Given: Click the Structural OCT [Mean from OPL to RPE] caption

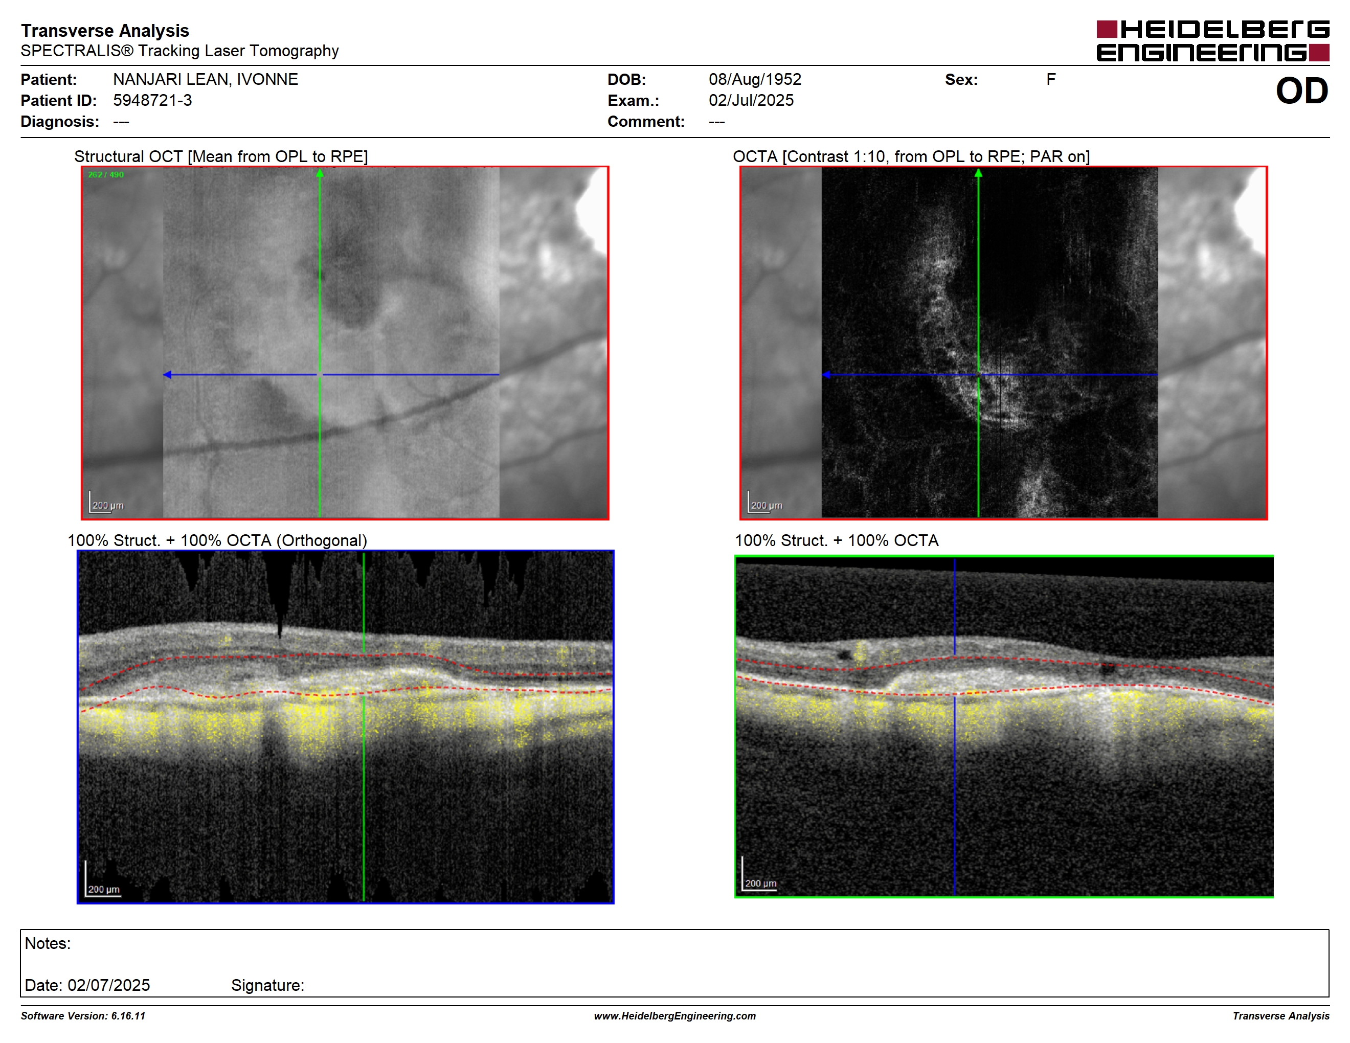Looking at the screenshot, I should [x=221, y=156].
